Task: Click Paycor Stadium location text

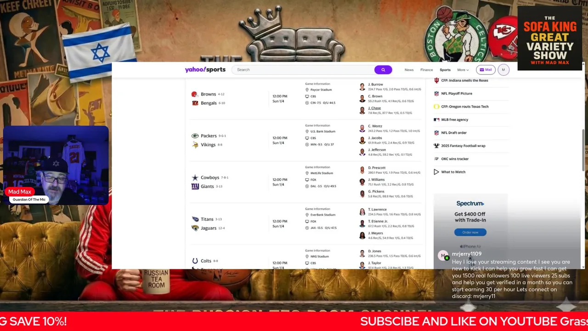Action: (x=321, y=90)
